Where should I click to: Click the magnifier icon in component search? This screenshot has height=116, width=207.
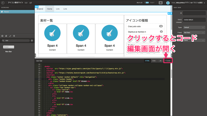[x=3, y=41]
